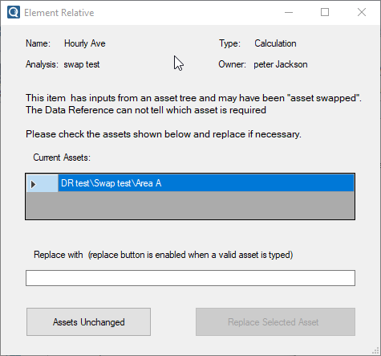Click the asset swapped warning message text
Viewport: 381px width, 356px height.
click(193, 104)
